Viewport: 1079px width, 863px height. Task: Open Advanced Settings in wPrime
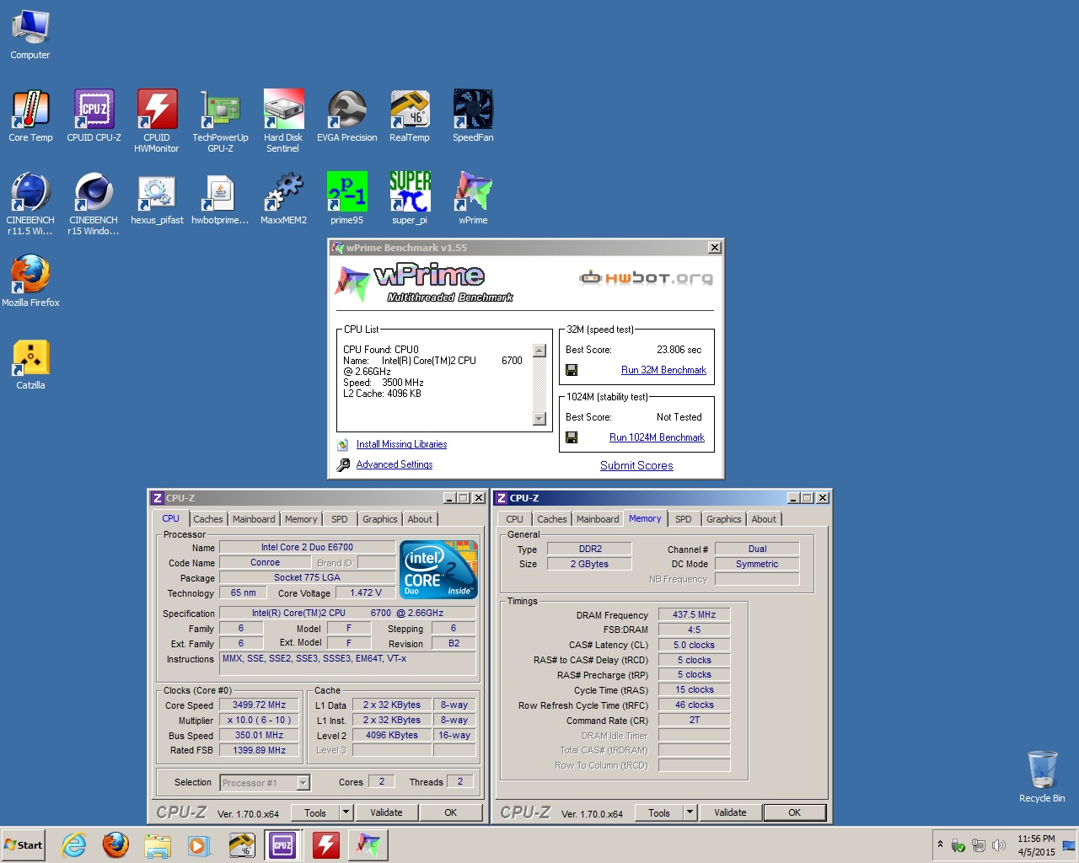tap(394, 464)
